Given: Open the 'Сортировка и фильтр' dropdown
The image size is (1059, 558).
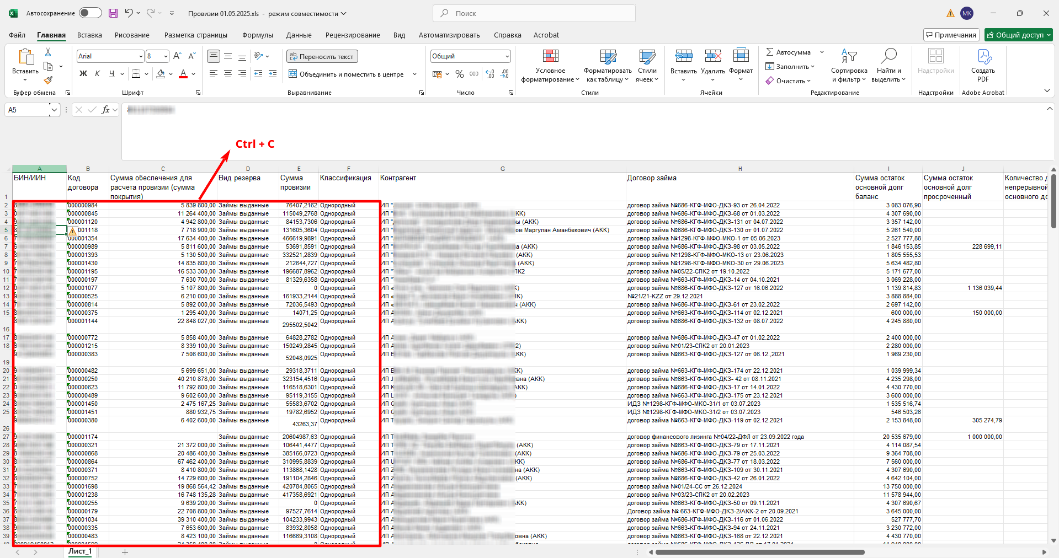Looking at the screenshot, I should tap(849, 66).
